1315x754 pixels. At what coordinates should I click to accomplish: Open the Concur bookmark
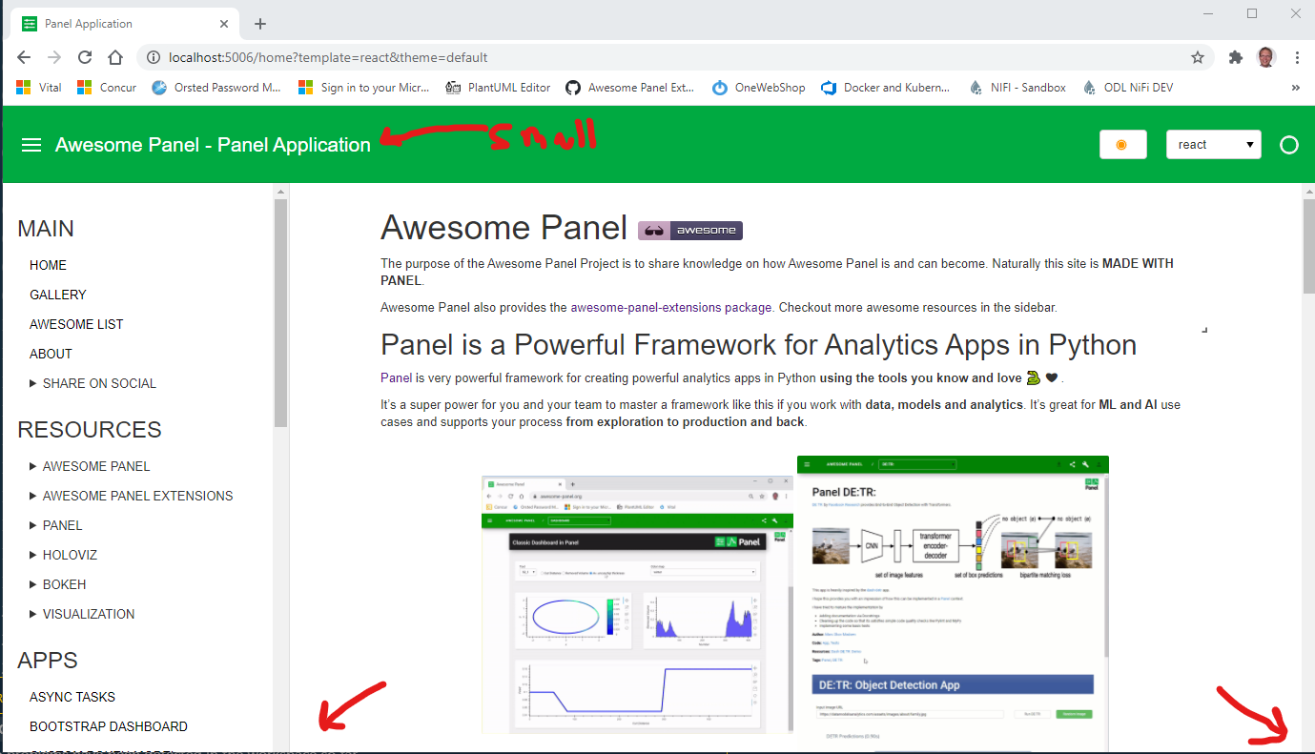coord(107,87)
